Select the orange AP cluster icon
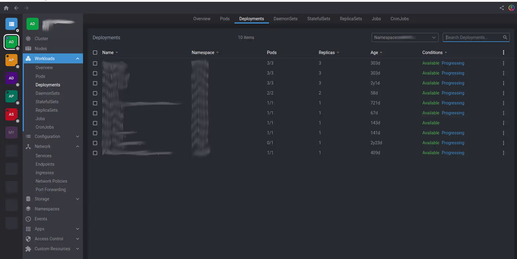Viewport: 517px width, 259px height. point(11,60)
